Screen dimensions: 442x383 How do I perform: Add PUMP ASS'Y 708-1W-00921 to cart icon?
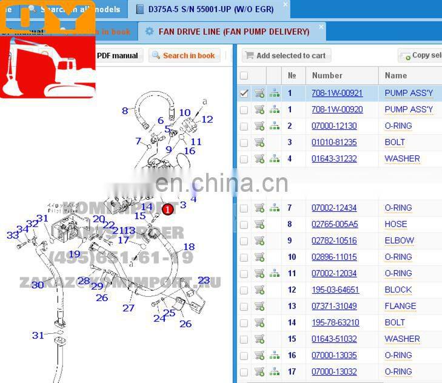click(260, 93)
